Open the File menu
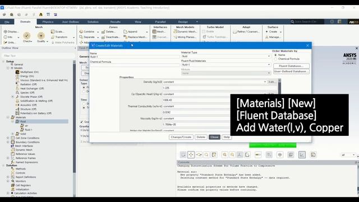 (x=7, y=22)
